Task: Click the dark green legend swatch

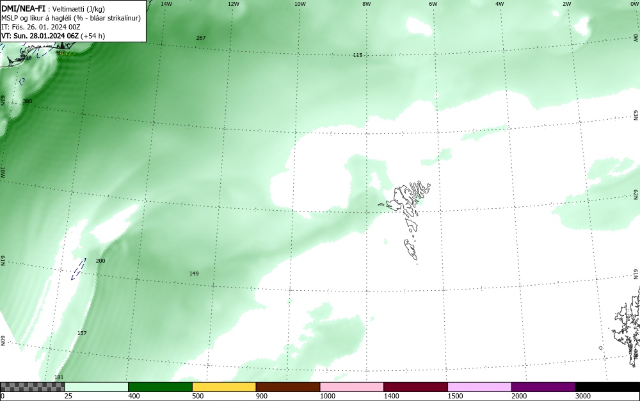Action: point(160,387)
